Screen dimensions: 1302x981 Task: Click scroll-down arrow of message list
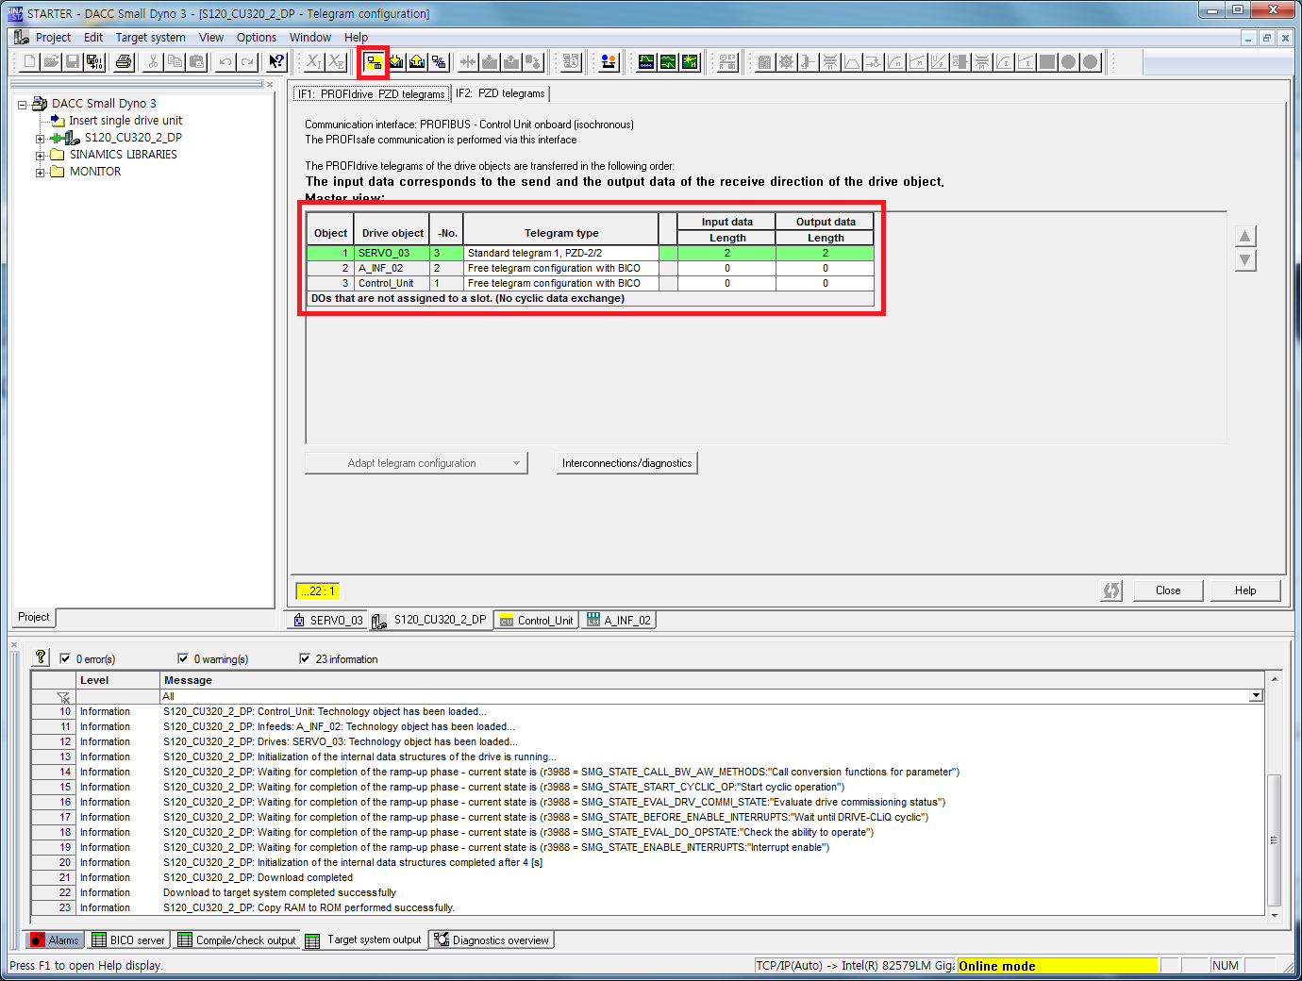click(x=1275, y=915)
